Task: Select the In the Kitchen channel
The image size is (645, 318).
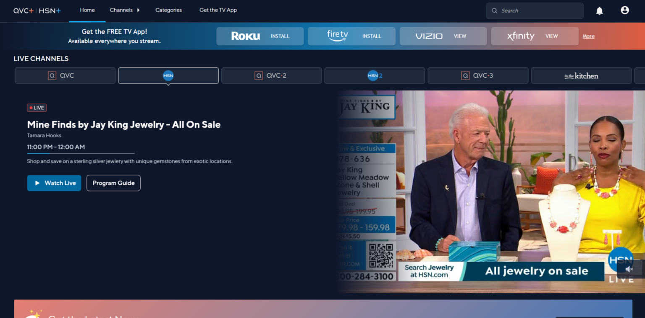Action: pos(581,76)
